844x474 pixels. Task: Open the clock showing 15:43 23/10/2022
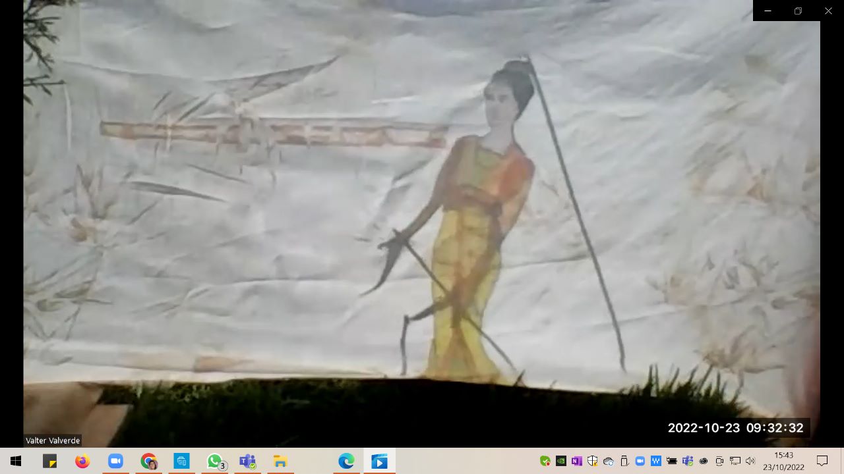pyautogui.click(x=783, y=461)
